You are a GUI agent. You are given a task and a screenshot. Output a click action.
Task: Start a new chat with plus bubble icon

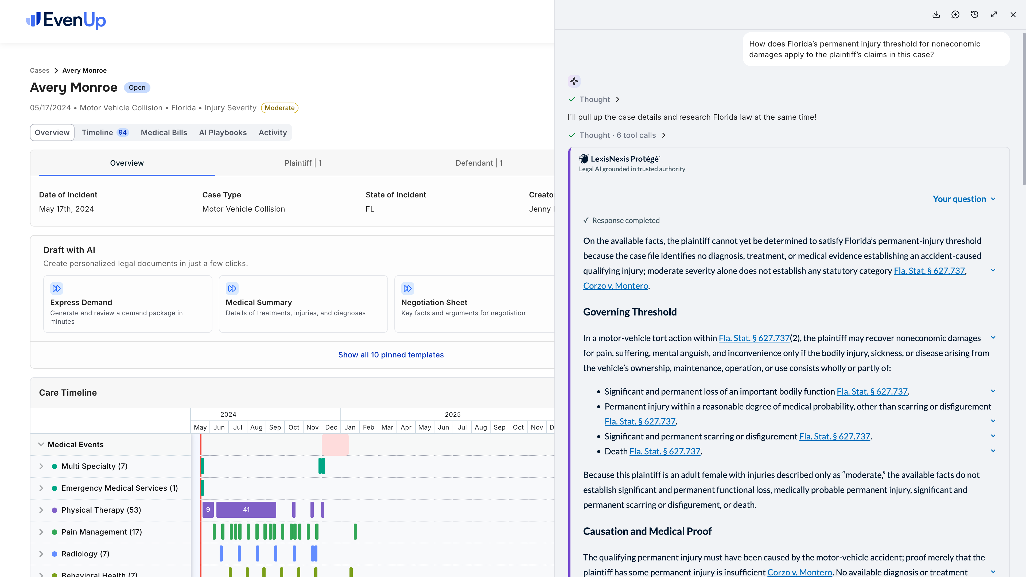pos(955,15)
